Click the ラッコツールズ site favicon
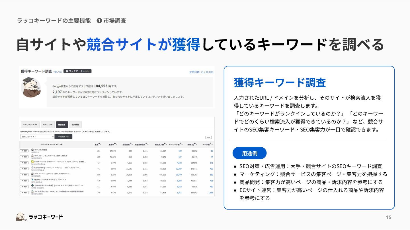410x230 pixels. [x=32, y=173]
